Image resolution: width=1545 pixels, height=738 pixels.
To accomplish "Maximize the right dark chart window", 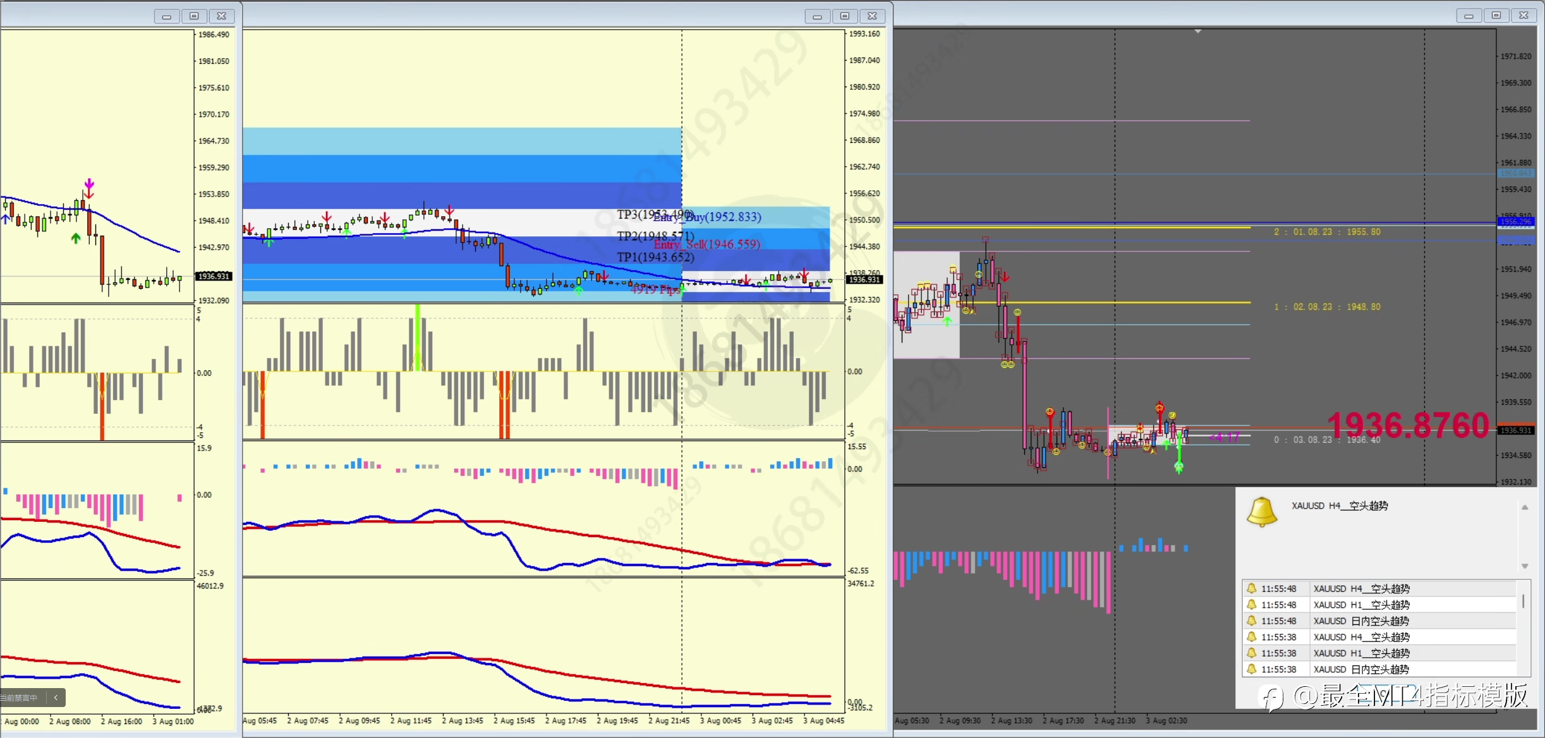I will pos(1496,15).
